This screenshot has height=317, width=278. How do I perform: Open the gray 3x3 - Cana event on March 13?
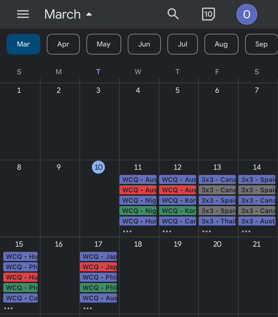(217, 190)
